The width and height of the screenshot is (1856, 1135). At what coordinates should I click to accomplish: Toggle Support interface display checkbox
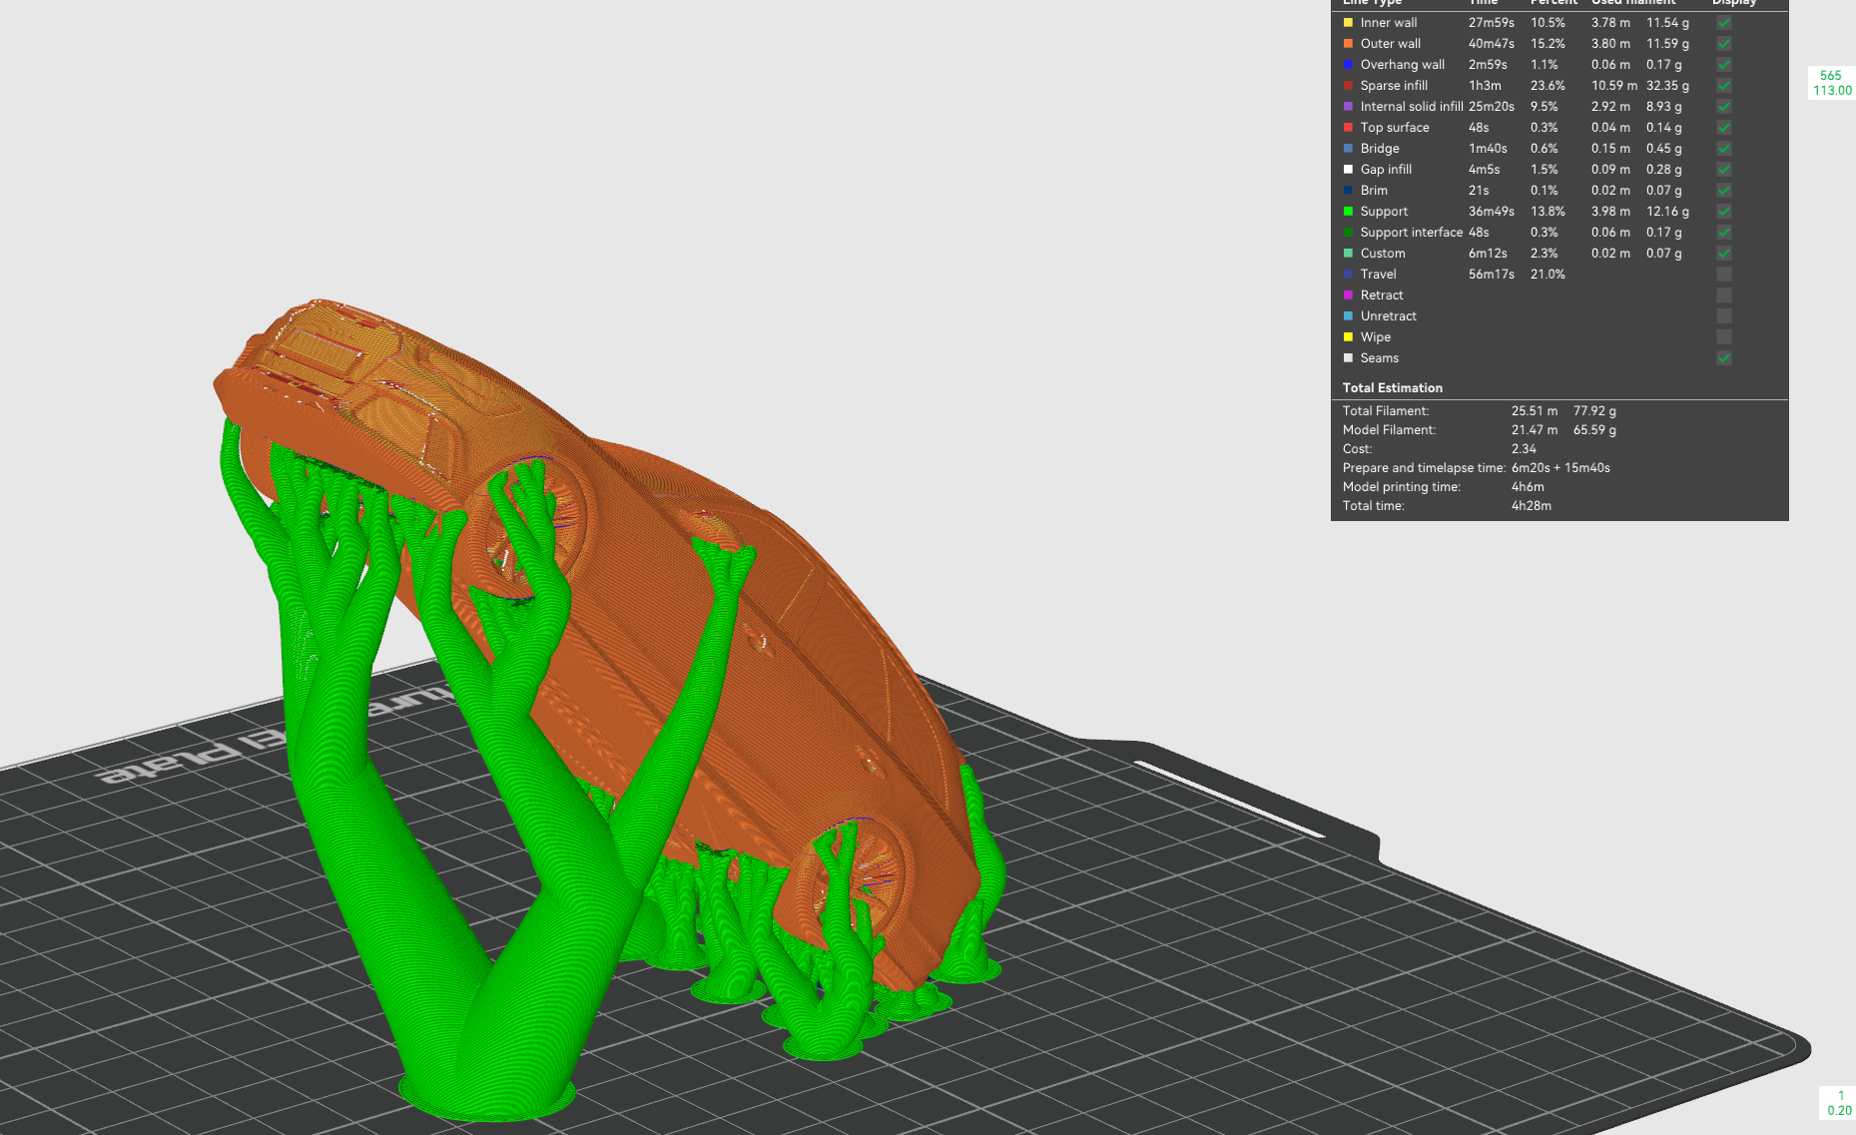pyautogui.click(x=1723, y=233)
